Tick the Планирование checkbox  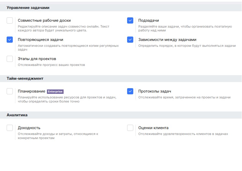coord(10,91)
